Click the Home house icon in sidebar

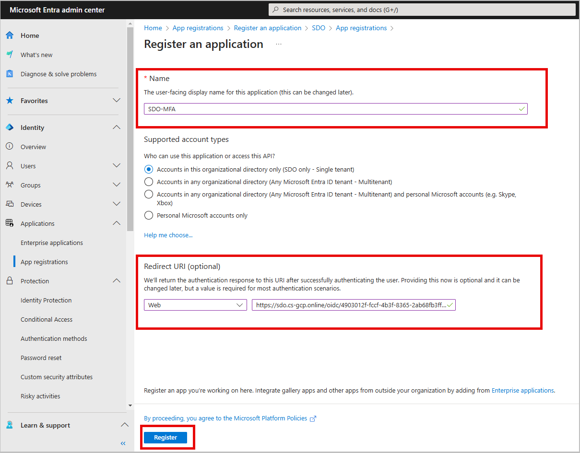point(10,35)
